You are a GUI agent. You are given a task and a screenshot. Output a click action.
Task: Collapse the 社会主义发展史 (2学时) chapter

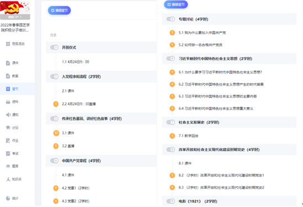point(229,122)
